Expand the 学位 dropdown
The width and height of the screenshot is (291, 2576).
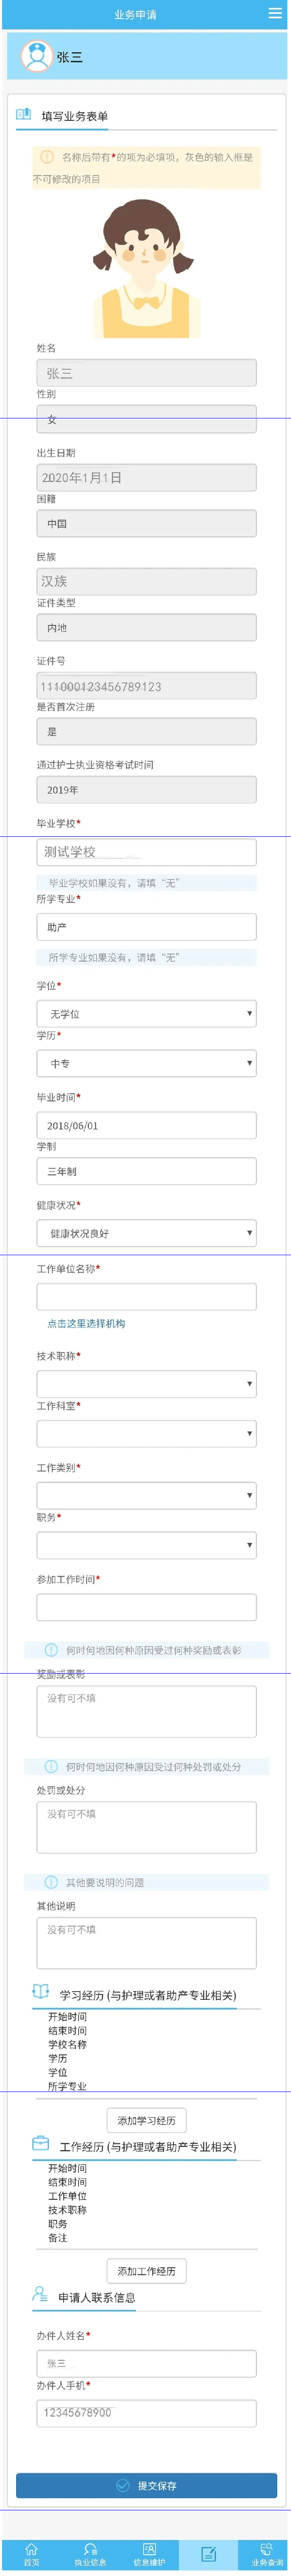(146, 1013)
